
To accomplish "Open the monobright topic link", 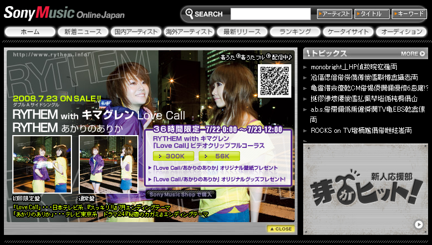I will click(354, 67).
